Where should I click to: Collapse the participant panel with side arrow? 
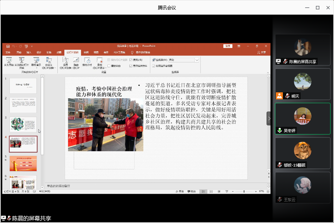[269, 118]
